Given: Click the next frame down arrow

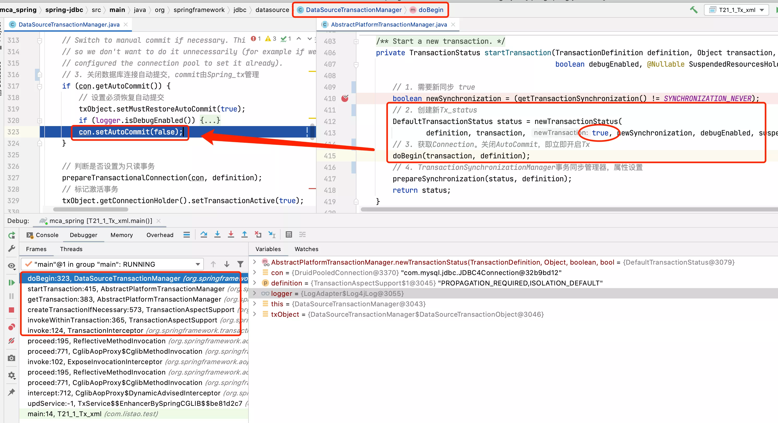Looking at the screenshot, I should [227, 264].
